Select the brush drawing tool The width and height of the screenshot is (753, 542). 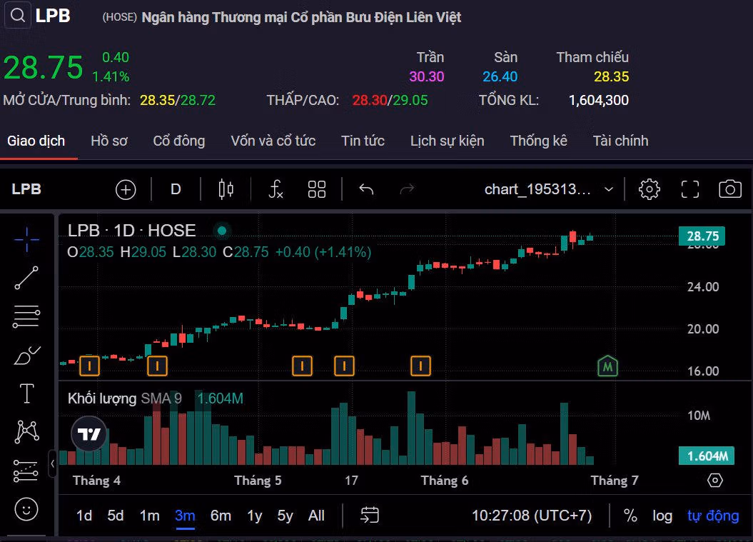coord(27,355)
